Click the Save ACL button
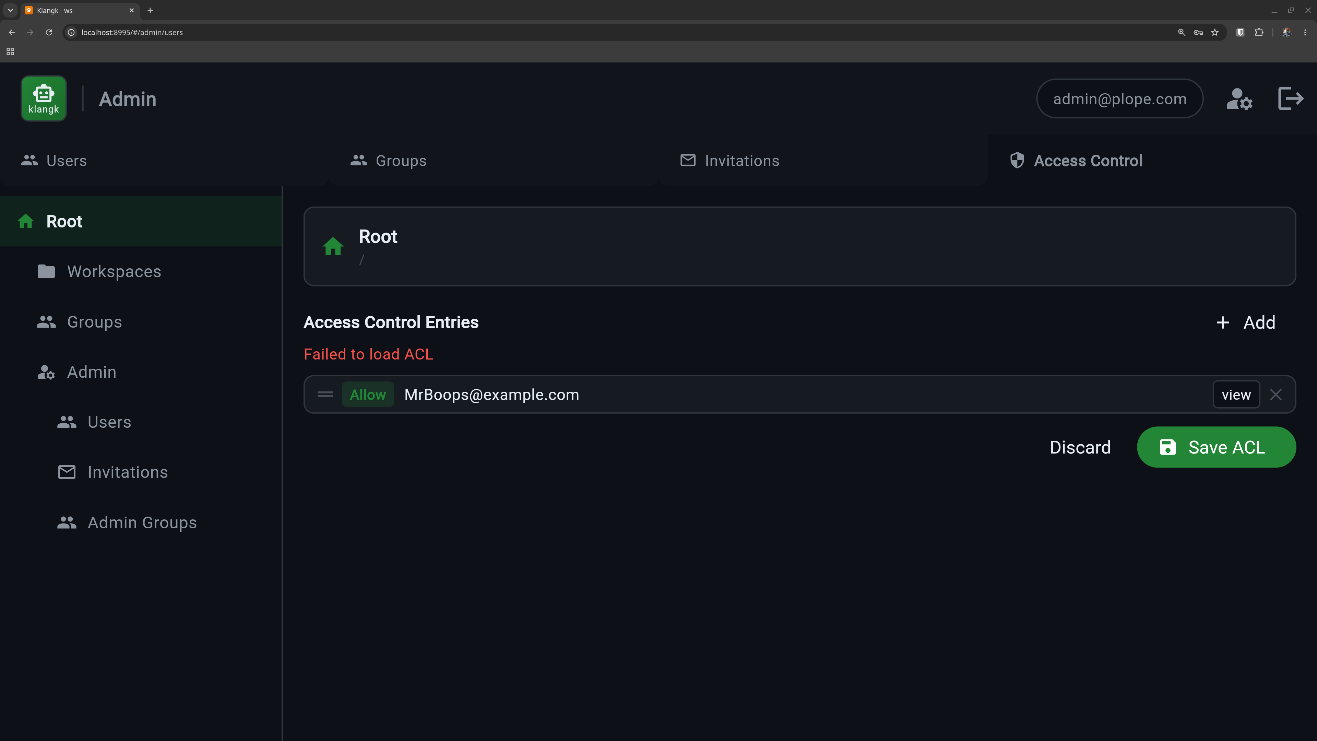The image size is (1317, 741). click(x=1216, y=447)
